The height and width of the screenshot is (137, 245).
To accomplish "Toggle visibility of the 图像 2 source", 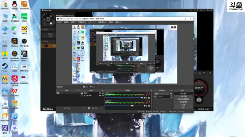I will tap(100, 93).
